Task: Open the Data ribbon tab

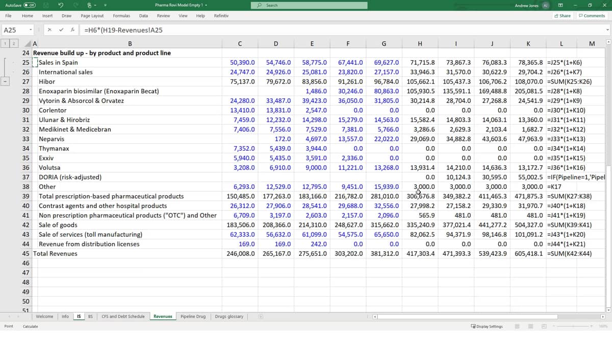Action: tap(144, 16)
